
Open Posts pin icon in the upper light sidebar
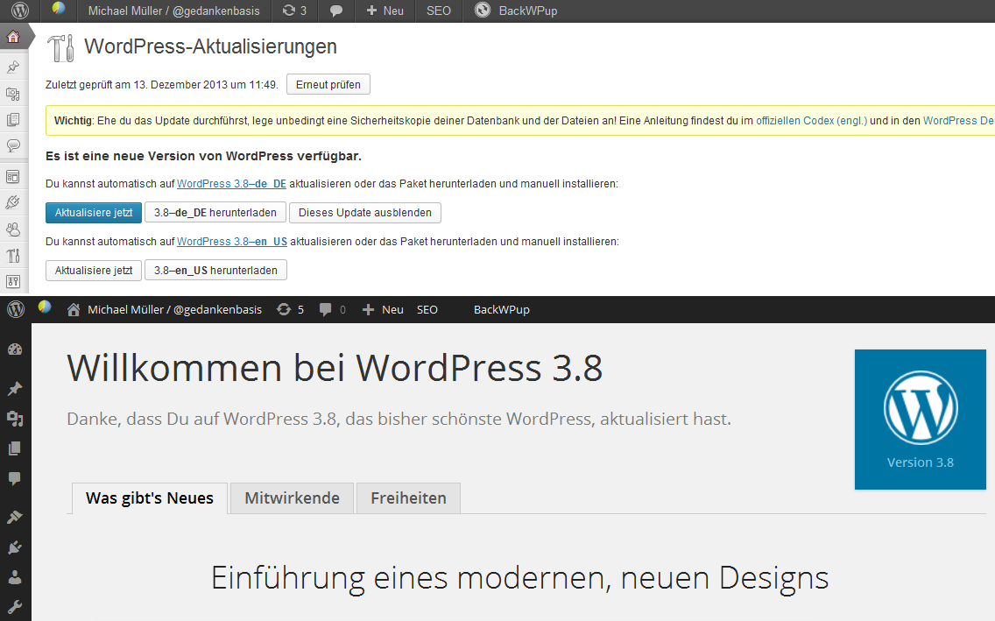(13, 67)
